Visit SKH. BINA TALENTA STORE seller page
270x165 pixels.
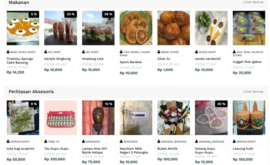click(x=248, y=53)
